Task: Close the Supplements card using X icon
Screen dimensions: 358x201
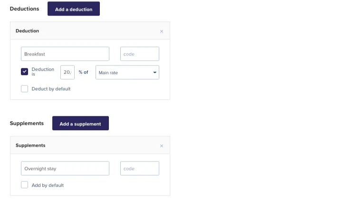Action: click(162, 146)
